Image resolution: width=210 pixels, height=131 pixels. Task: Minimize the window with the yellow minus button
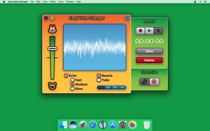point(52,18)
